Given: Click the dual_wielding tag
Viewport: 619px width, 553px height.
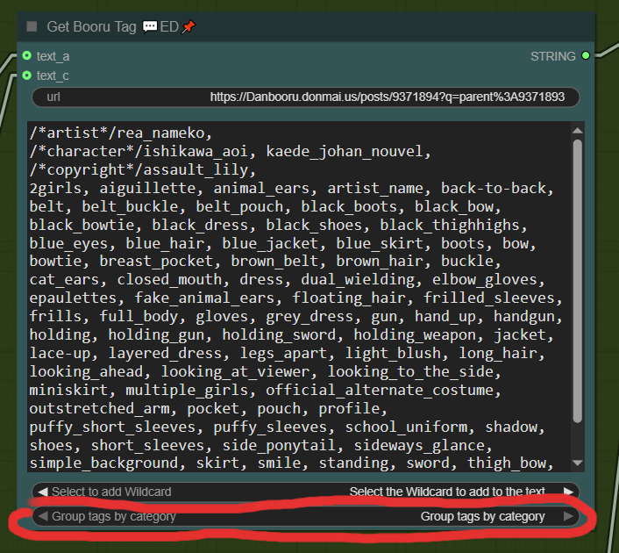Looking at the screenshot, I should [358, 280].
